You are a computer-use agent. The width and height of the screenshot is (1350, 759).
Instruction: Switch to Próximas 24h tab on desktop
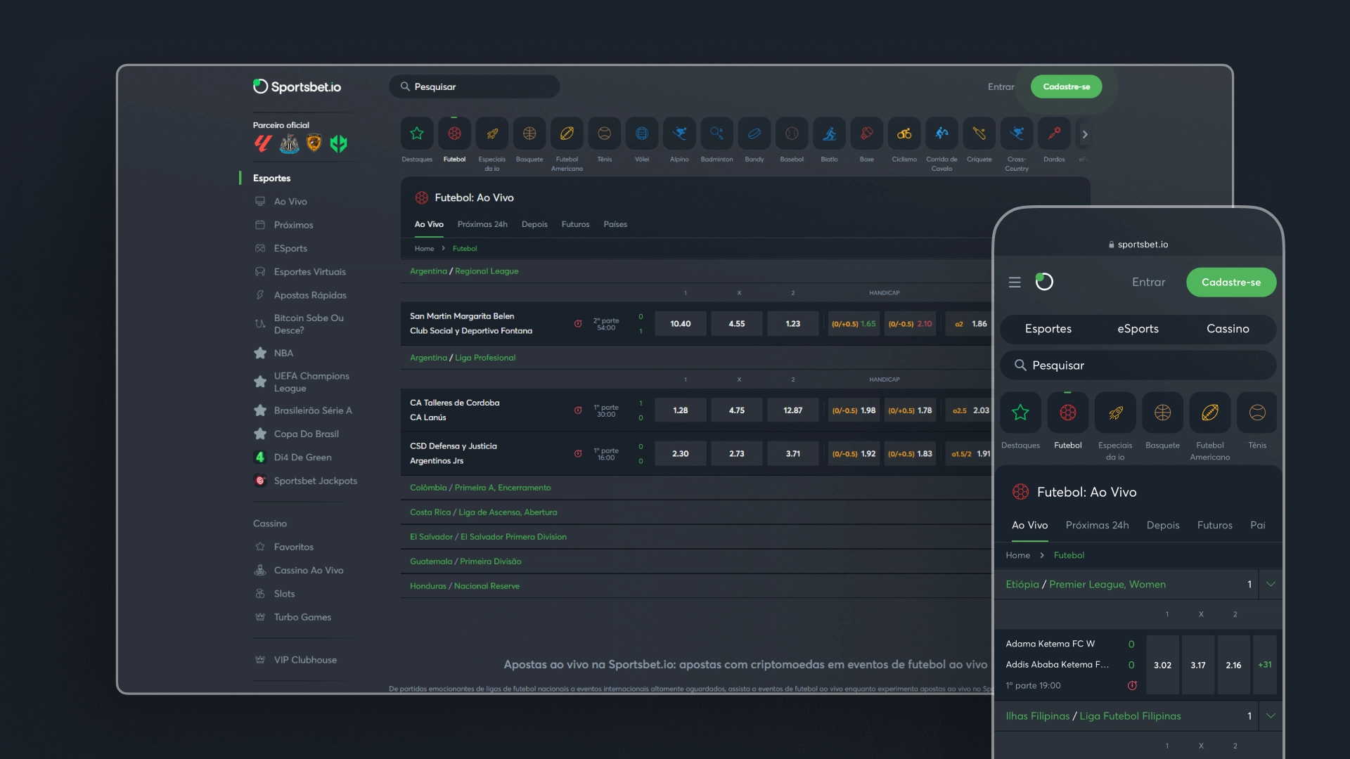482,224
